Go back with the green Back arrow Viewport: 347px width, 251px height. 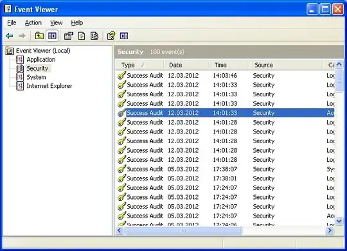point(10,35)
